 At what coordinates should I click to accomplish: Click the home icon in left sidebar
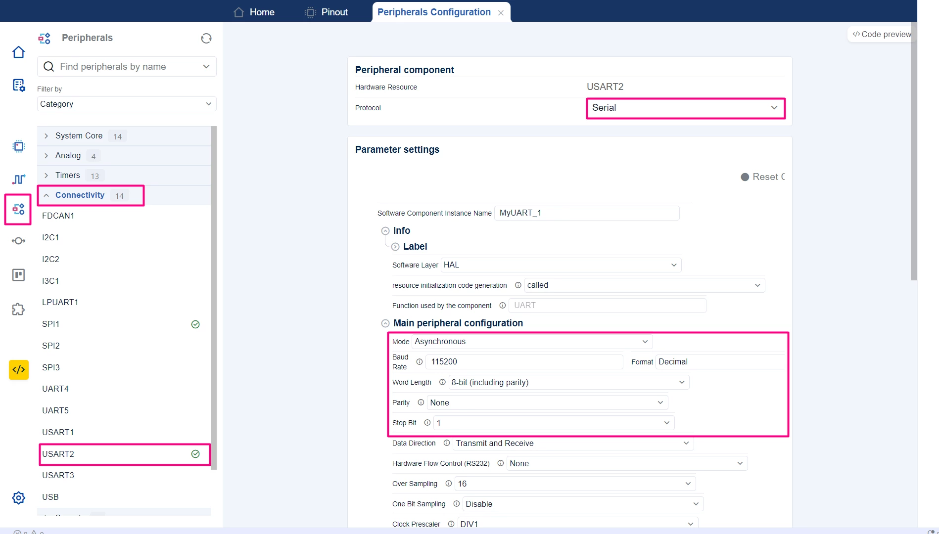pyautogui.click(x=18, y=52)
